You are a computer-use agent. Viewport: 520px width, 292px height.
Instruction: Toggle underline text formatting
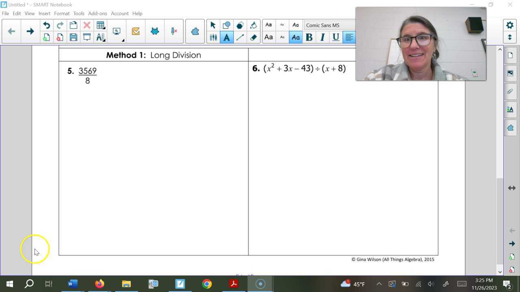coord(336,37)
